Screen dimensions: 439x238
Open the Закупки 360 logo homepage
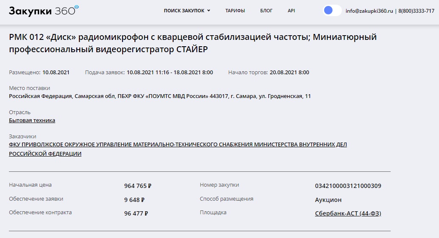(44, 11)
